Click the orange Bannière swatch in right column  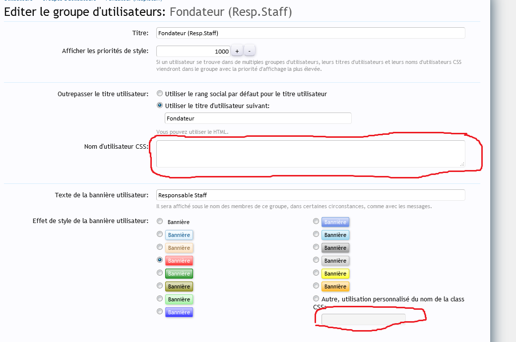(335, 286)
